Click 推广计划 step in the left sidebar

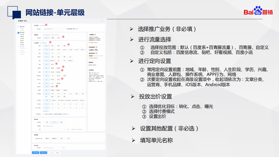(22, 26)
